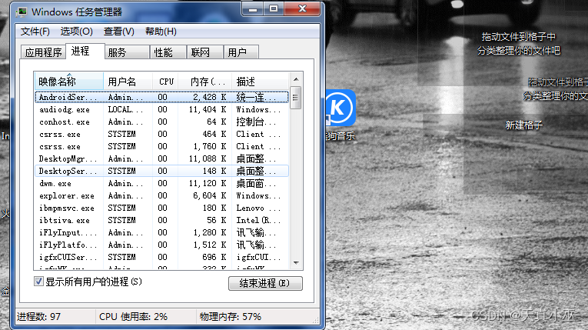Sort by 描述 column header
The image size is (588, 330).
[x=261, y=82]
